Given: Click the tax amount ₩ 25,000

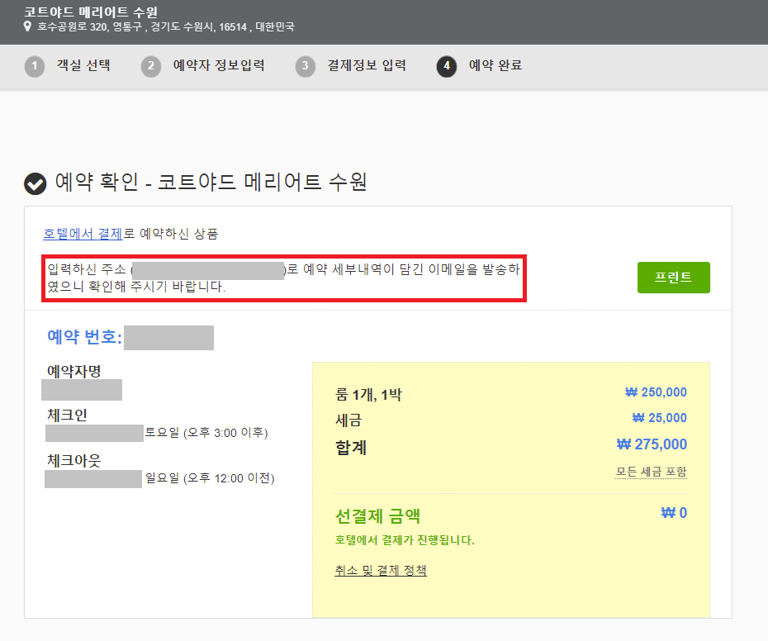Looking at the screenshot, I should click(659, 417).
